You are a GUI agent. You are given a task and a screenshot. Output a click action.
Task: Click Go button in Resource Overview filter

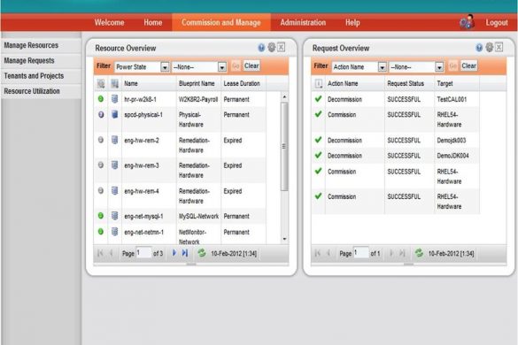(236, 66)
